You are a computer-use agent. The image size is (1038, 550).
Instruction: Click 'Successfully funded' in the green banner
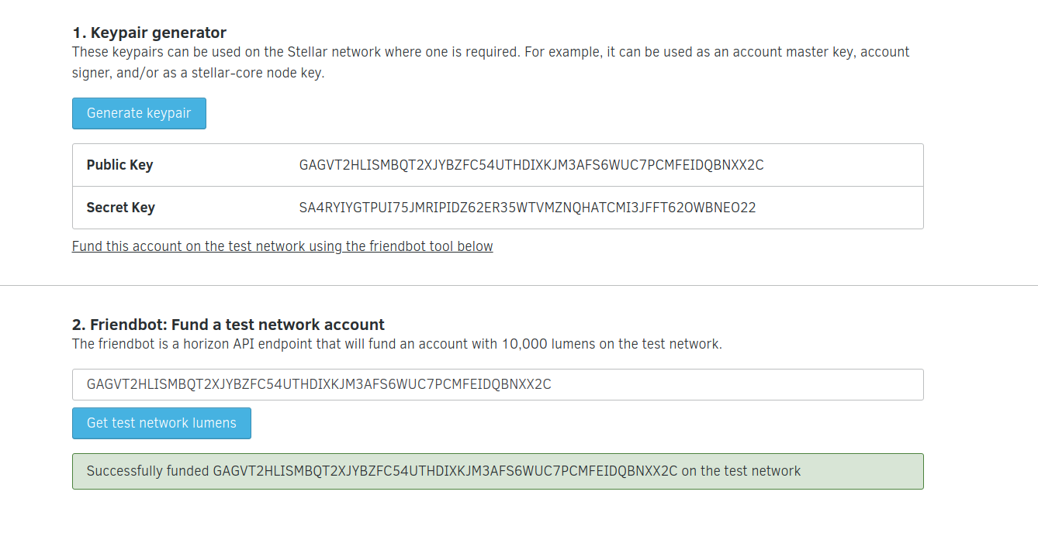tap(147, 471)
